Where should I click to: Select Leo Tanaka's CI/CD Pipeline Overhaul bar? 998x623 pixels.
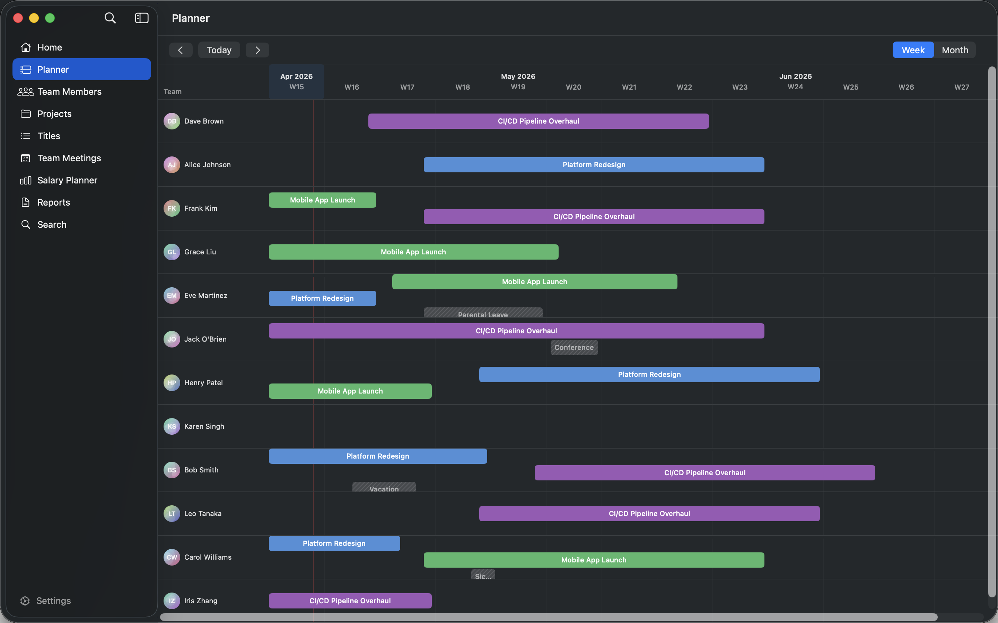click(x=649, y=514)
